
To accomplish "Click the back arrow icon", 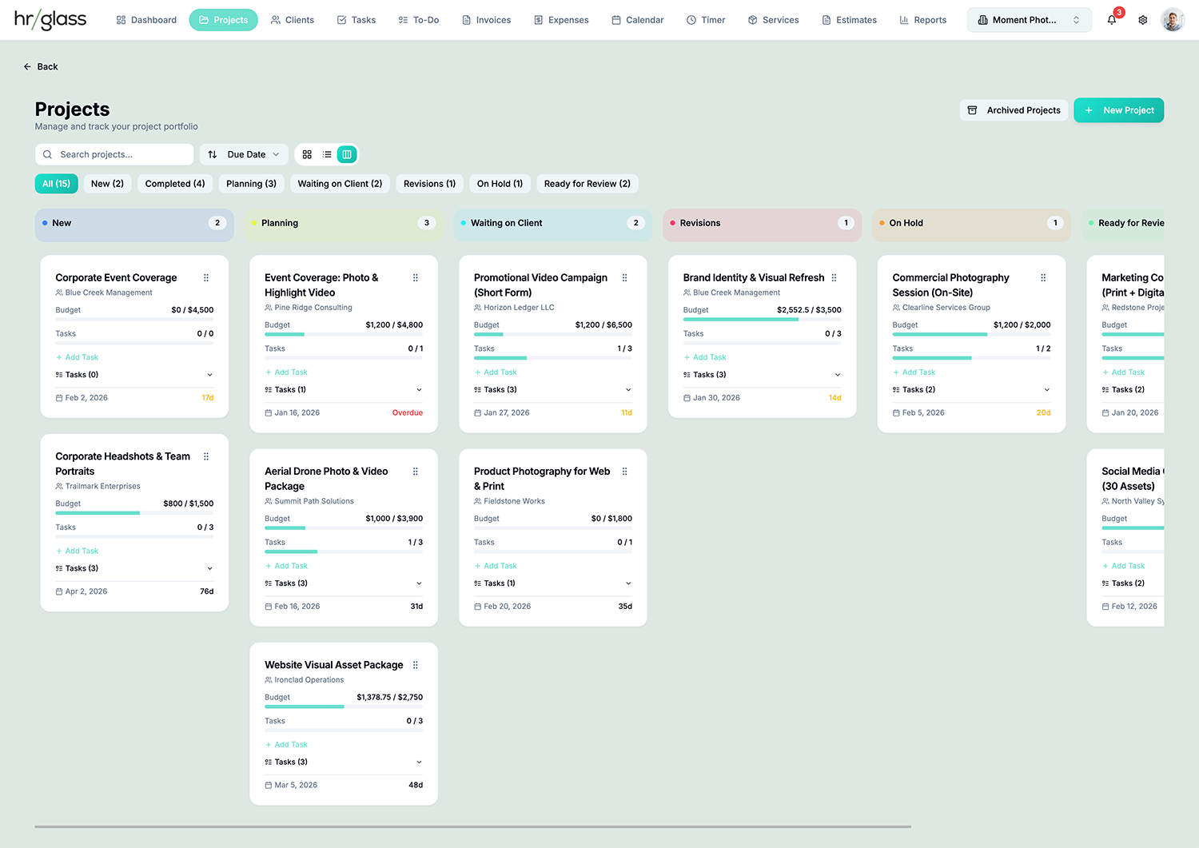I will tap(27, 67).
